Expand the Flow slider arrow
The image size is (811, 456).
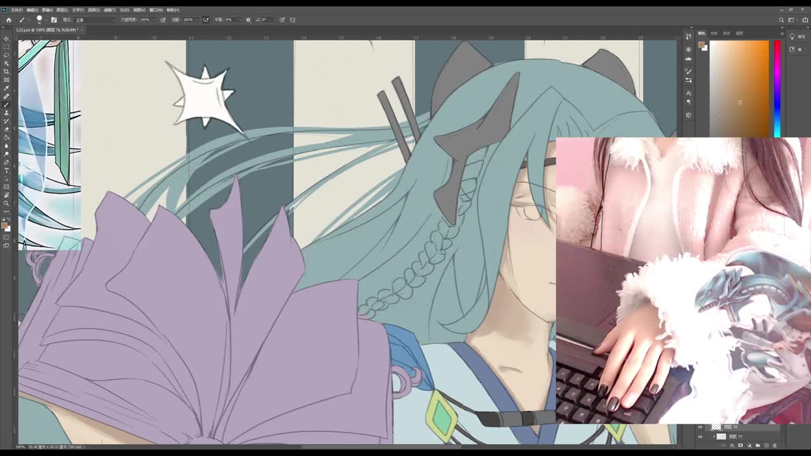pos(197,20)
